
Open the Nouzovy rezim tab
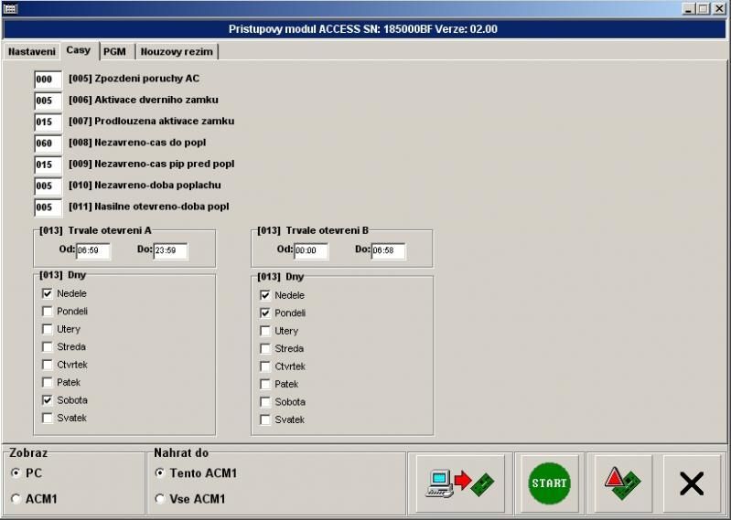point(177,52)
